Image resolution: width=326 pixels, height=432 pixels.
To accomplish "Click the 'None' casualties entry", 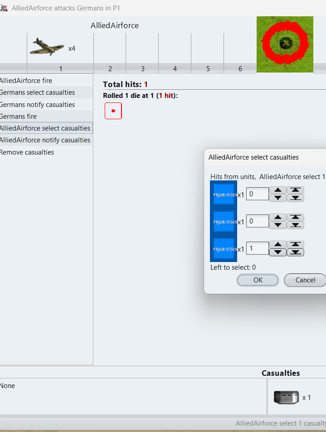I will click(7, 386).
